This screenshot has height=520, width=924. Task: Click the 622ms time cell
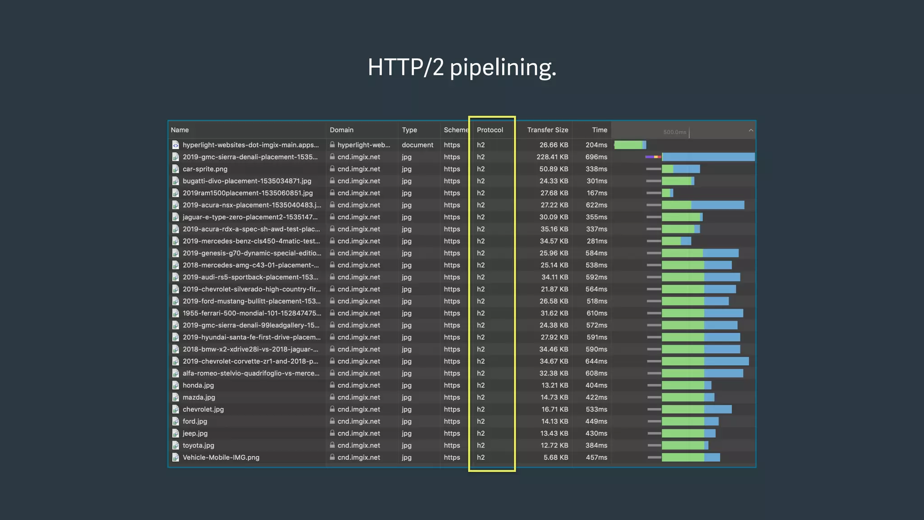click(596, 205)
